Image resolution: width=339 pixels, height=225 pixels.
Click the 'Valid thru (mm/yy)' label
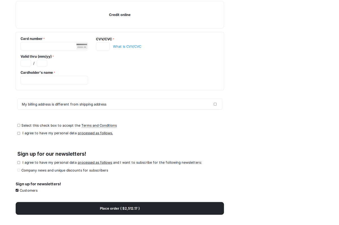pyautogui.click(x=36, y=56)
